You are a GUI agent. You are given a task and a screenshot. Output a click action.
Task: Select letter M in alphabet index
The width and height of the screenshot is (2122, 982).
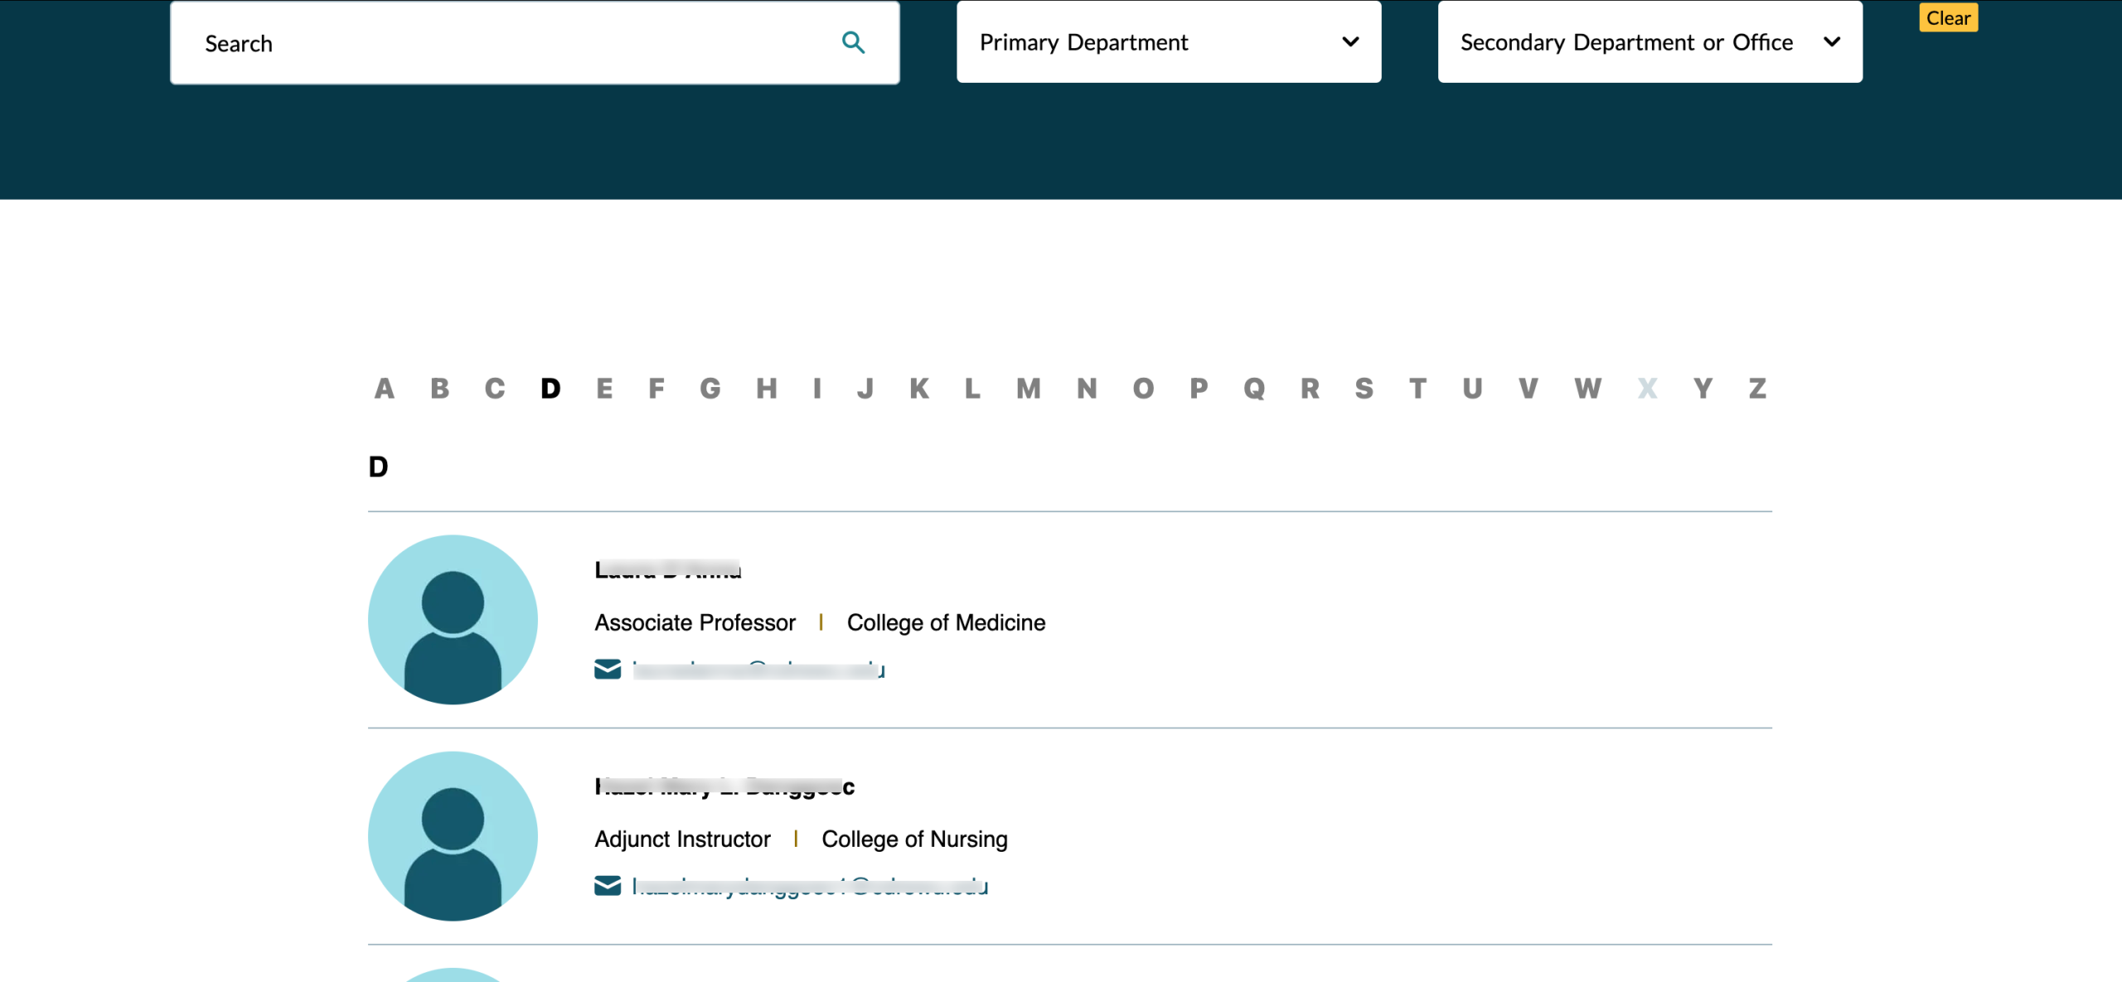(1029, 388)
